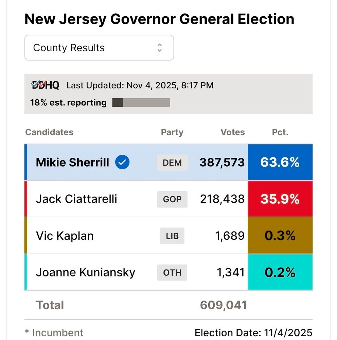Click the gold 0.3% percentage box
This screenshot has width=337, height=340.
pyautogui.click(x=280, y=236)
